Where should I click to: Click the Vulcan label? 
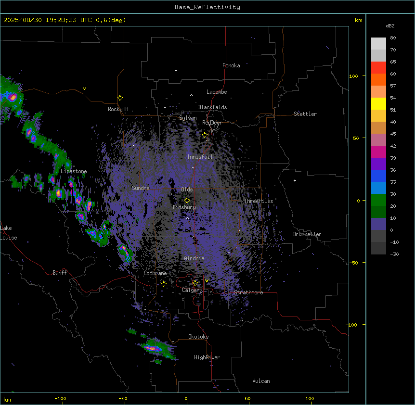[x=261, y=381]
